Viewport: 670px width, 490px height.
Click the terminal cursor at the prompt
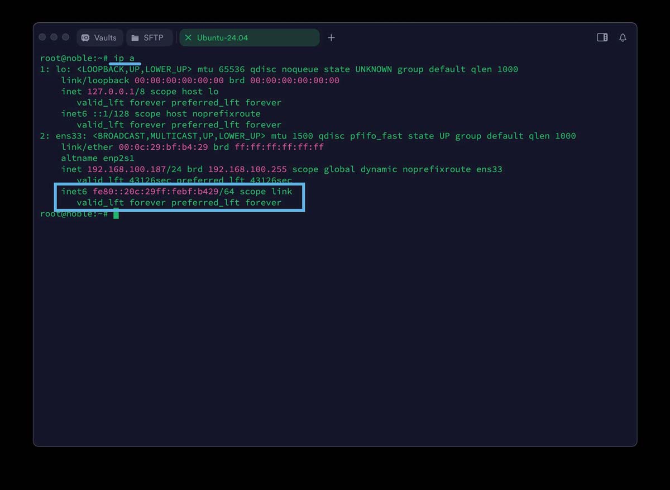(116, 214)
